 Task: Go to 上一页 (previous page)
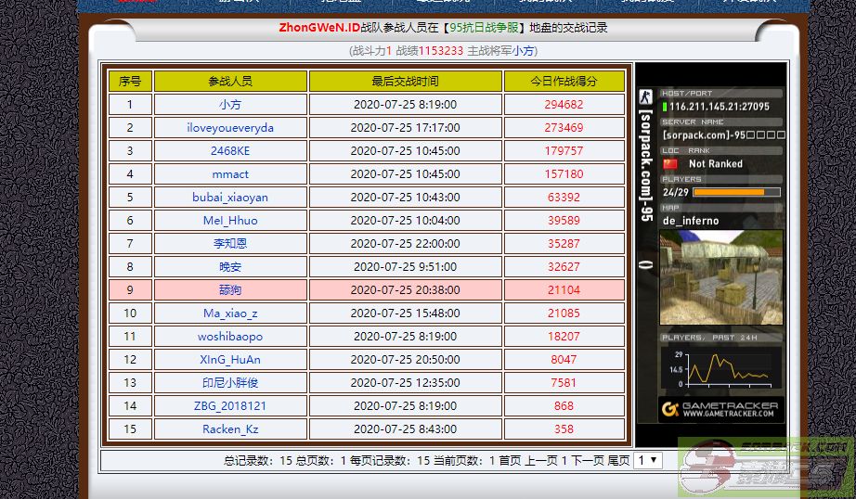(541, 460)
